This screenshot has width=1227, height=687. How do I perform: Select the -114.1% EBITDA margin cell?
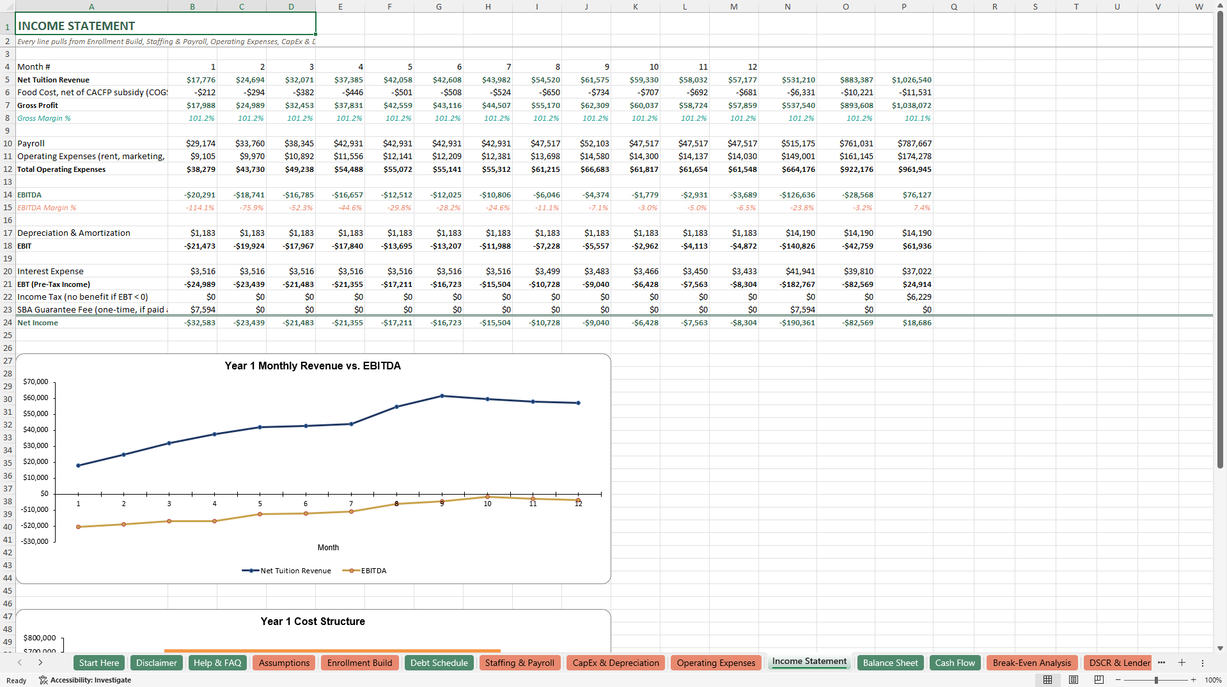(x=192, y=208)
